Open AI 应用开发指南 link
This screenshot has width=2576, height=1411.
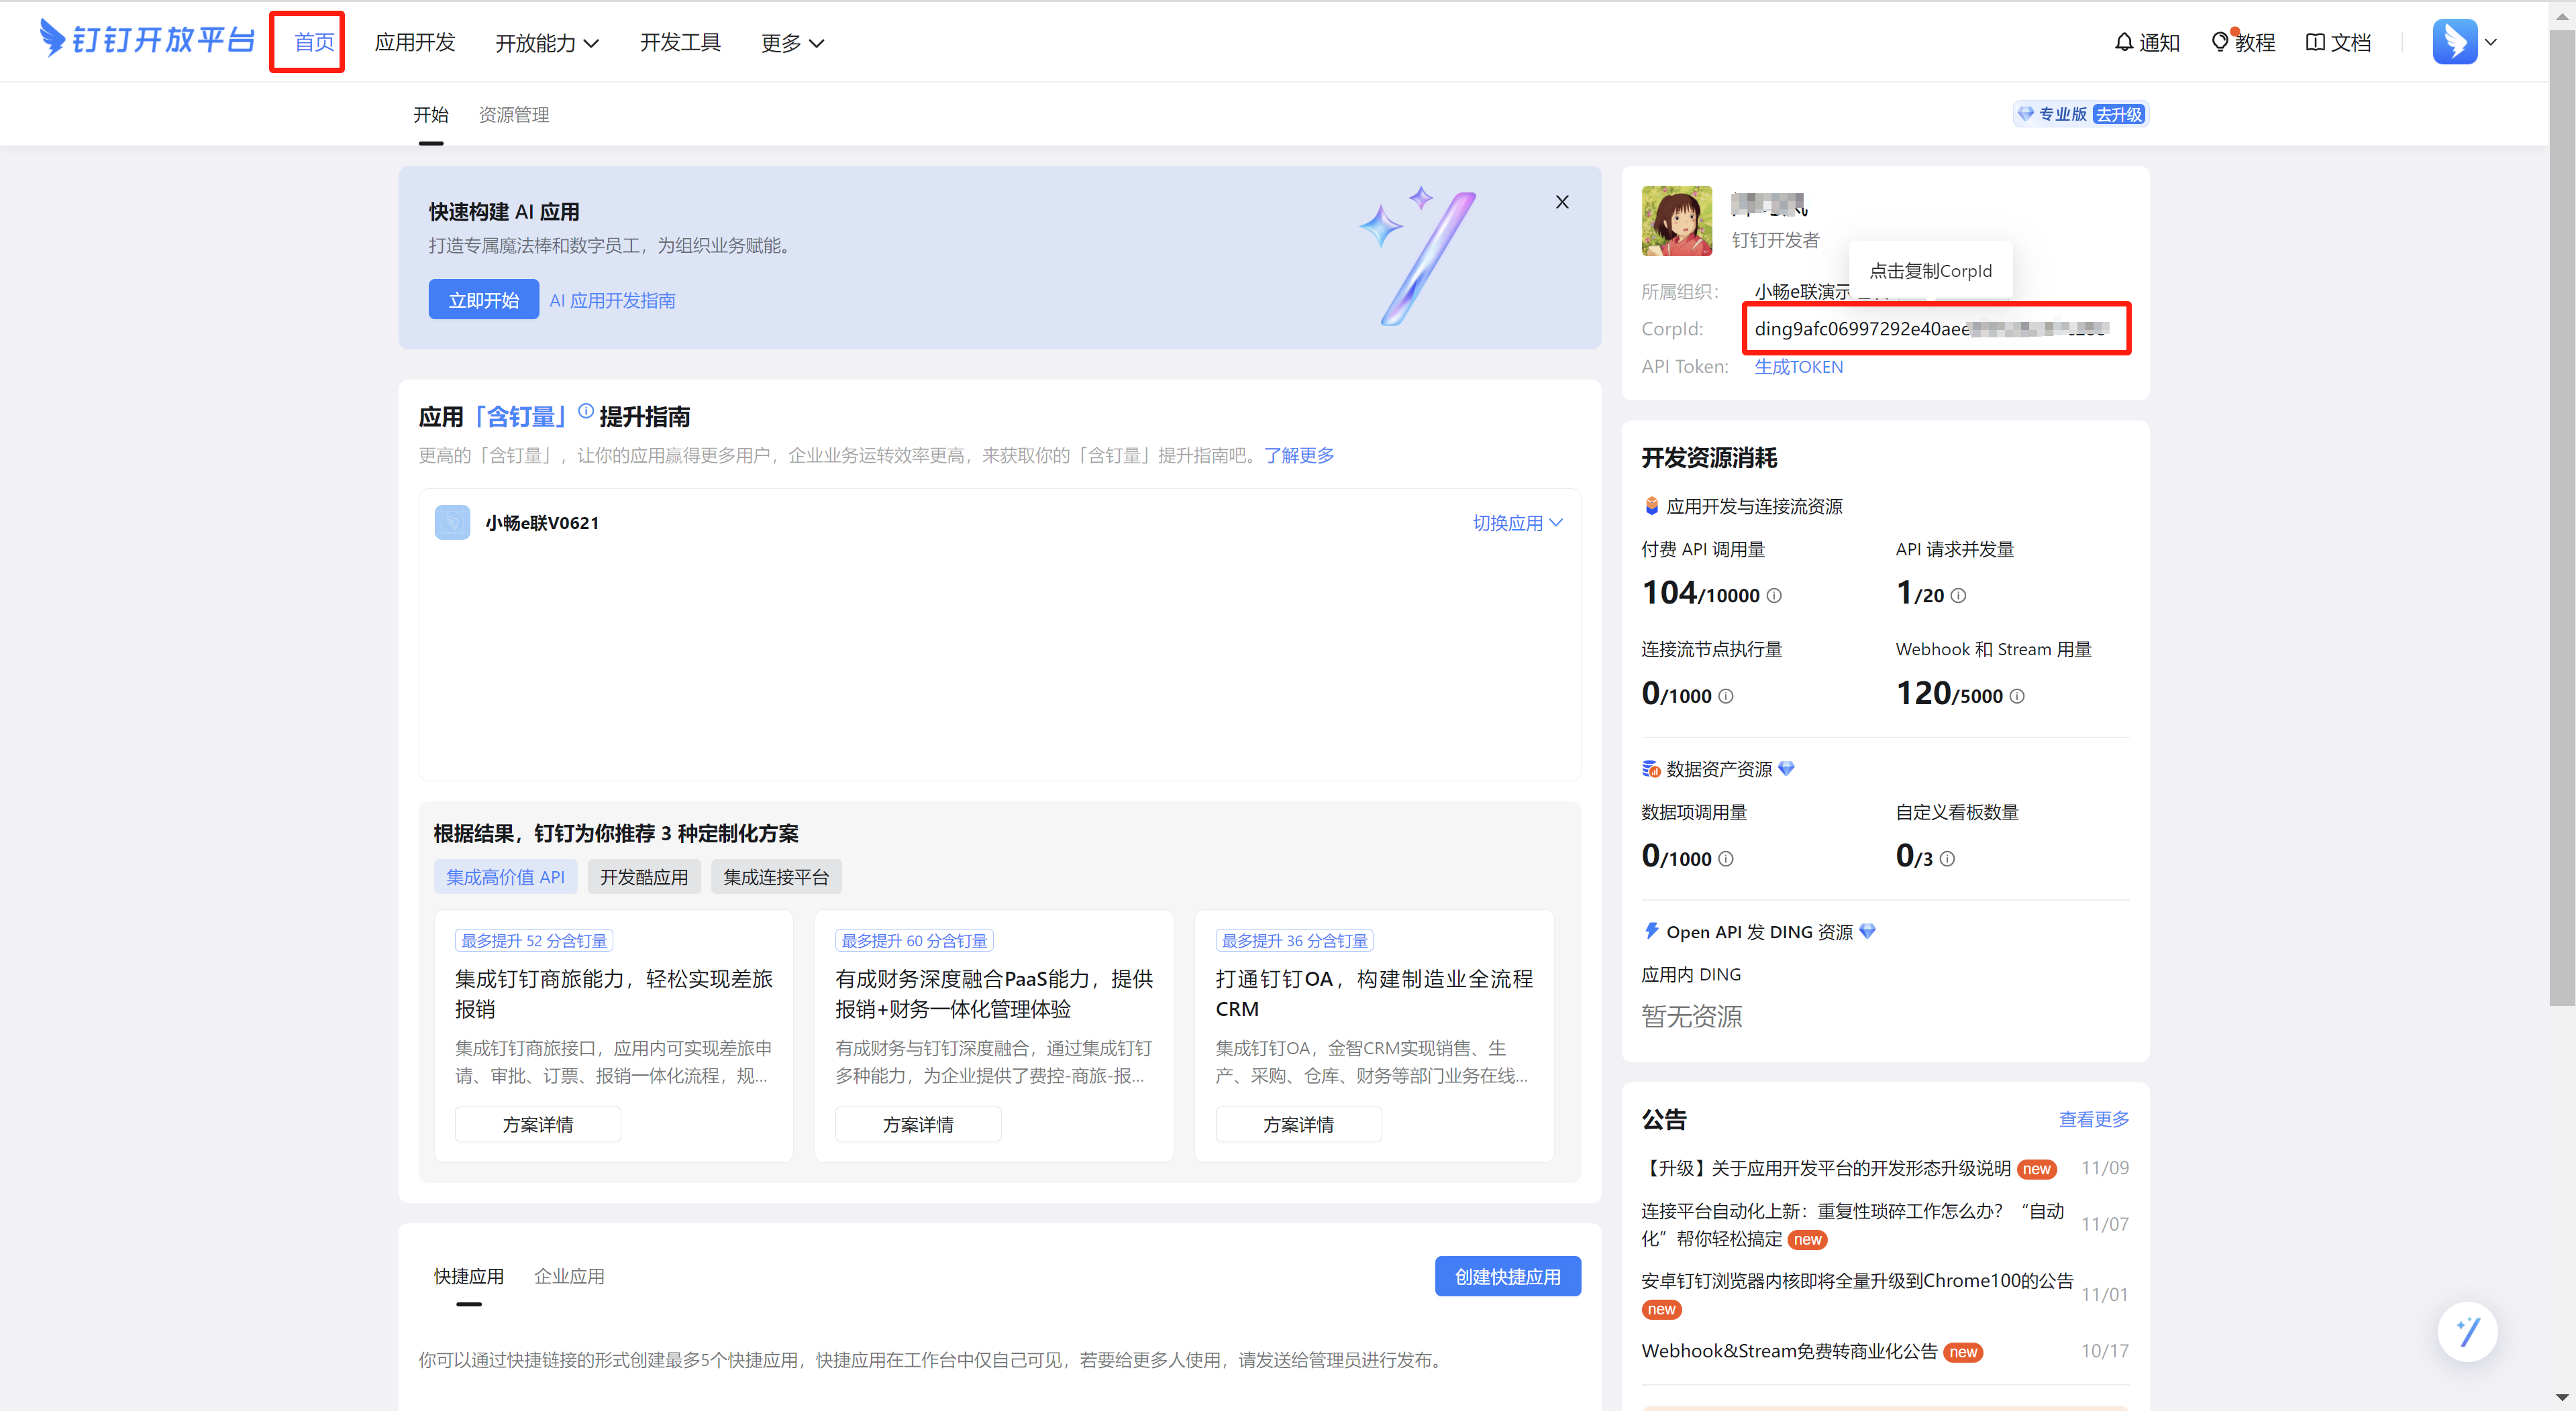[x=612, y=301]
